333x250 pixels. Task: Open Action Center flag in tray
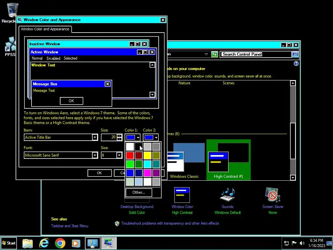[x=294, y=243]
